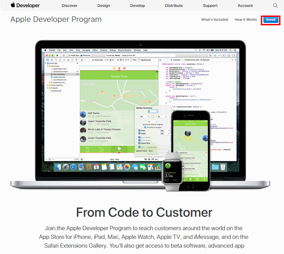This screenshot has height=254, width=284.
Task: Open the Distribute navigation item
Action: coord(174,6)
